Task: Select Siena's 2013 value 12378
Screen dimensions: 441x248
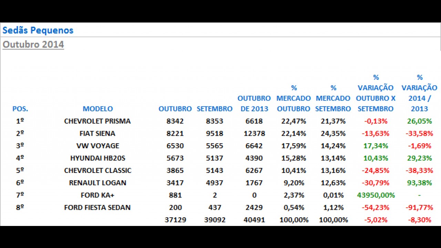Action: click(x=254, y=134)
